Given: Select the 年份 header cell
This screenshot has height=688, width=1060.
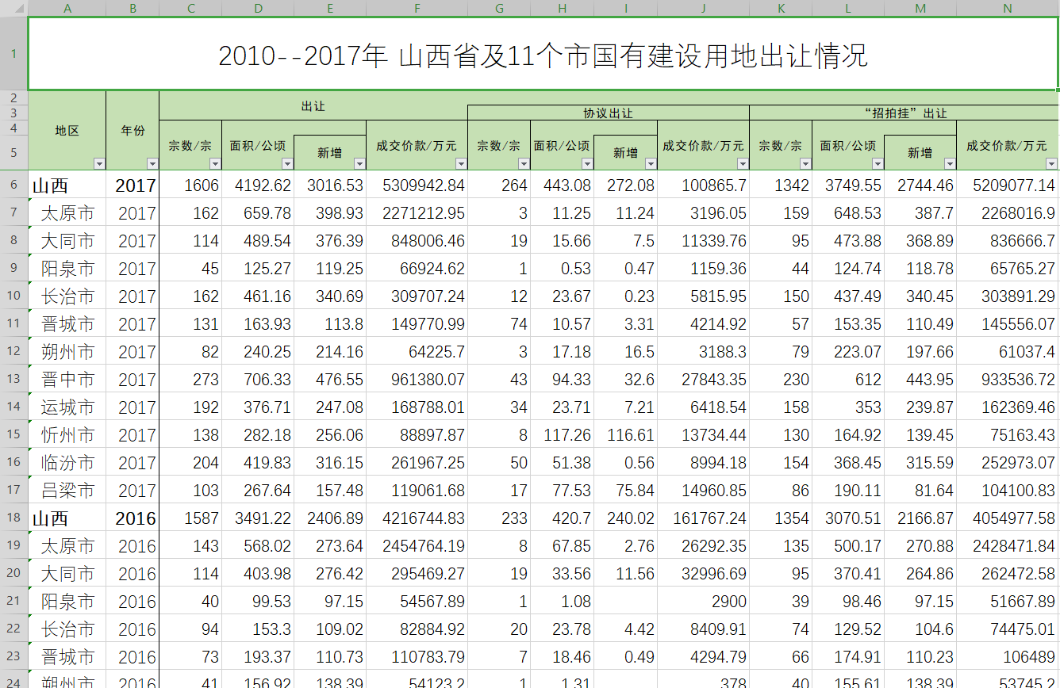Looking at the screenshot, I should (x=132, y=131).
